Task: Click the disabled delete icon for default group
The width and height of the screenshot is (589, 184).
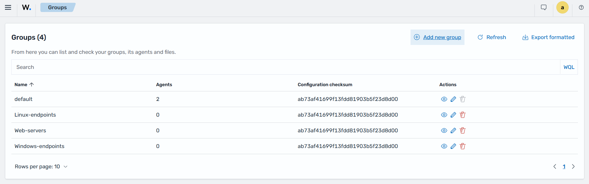Action: coord(463,99)
